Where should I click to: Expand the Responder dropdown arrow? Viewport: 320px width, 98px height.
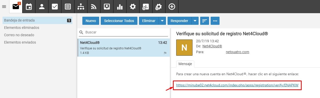pos(195,21)
